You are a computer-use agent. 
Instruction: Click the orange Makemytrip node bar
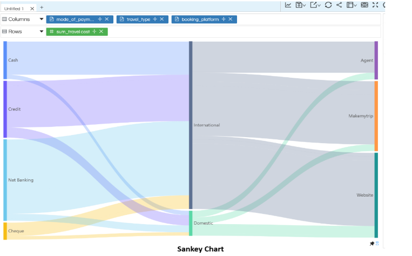click(x=376, y=116)
